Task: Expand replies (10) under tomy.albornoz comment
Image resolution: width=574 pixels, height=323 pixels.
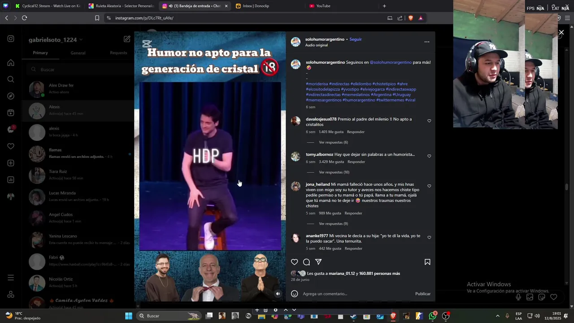Action: [x=334, y=172]
